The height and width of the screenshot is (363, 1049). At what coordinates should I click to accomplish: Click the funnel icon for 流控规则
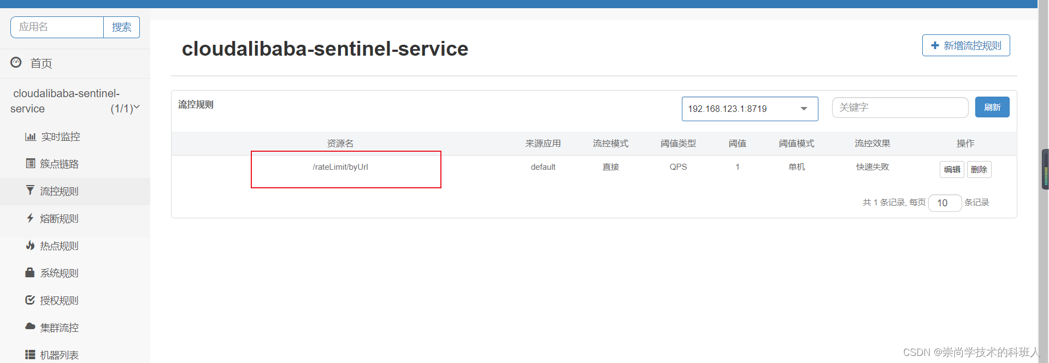[30, 190]
